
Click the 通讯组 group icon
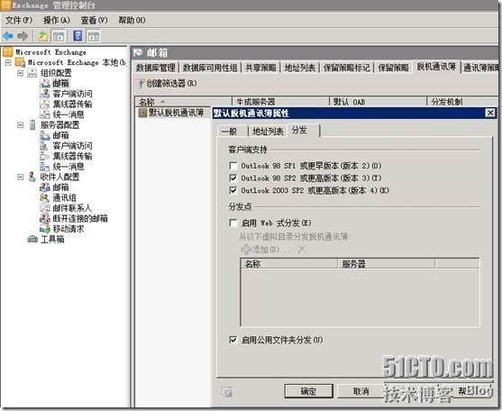coord(45,197)
